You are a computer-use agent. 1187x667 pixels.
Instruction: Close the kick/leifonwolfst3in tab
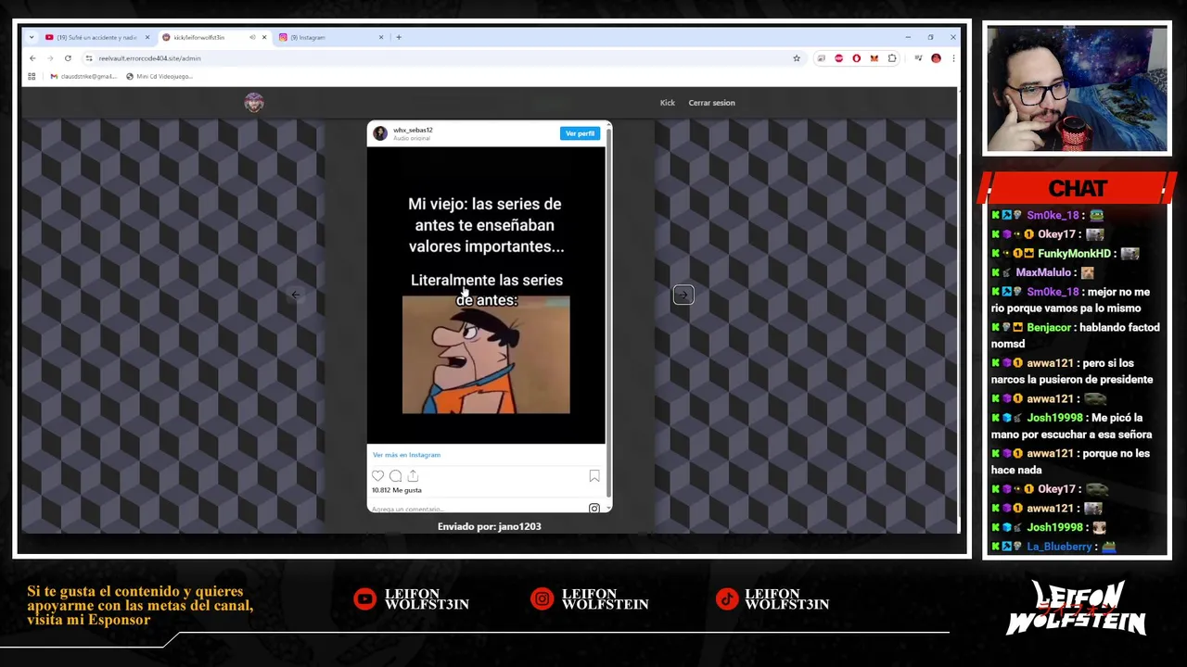264,37
